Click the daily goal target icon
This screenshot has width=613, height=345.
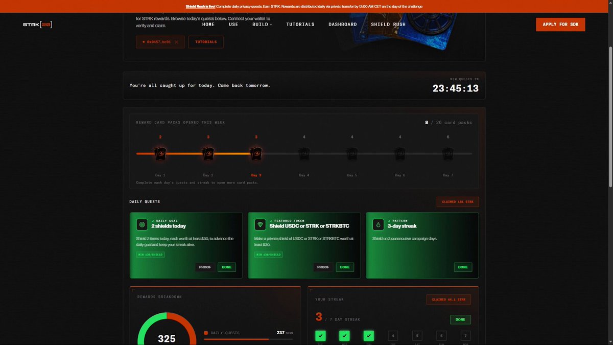(x=142, y=224)
